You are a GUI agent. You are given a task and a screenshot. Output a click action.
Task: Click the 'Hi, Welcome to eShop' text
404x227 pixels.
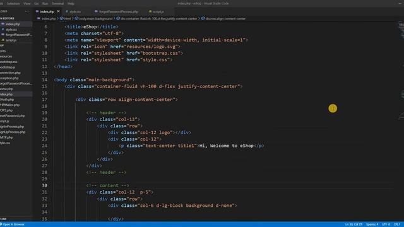coord(227,146)
